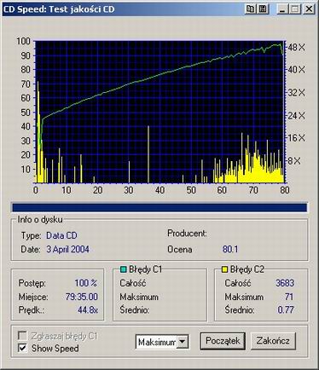Click the greyed-out maximize window button
319x370 pixels.
tap(295, 9)
